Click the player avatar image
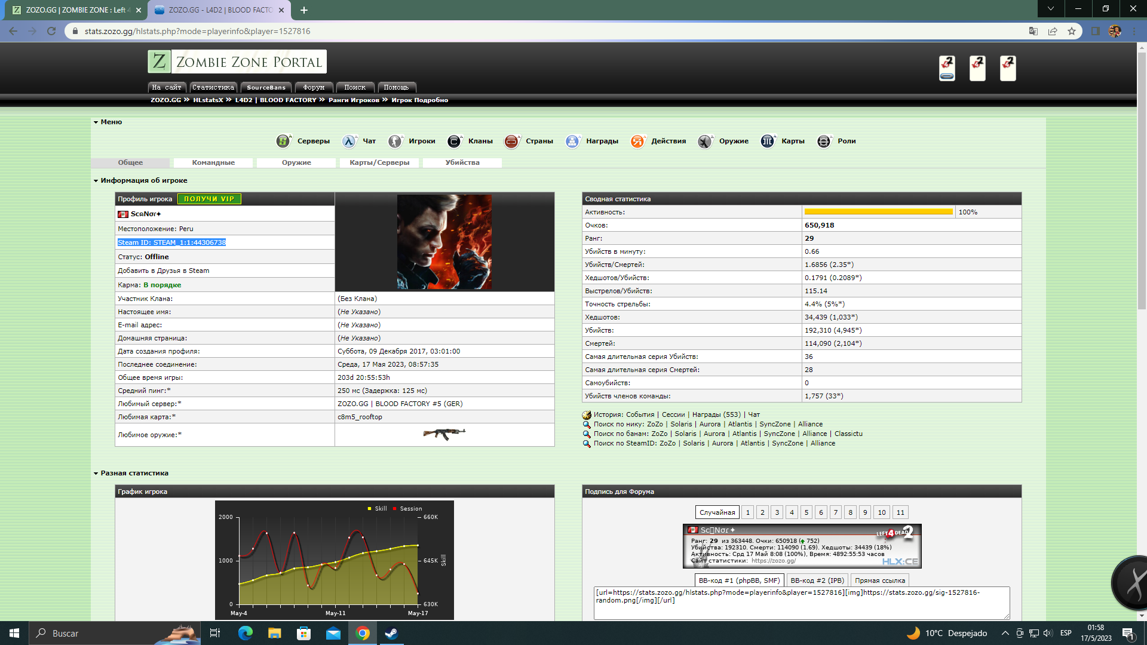 [x=444, y=242]
